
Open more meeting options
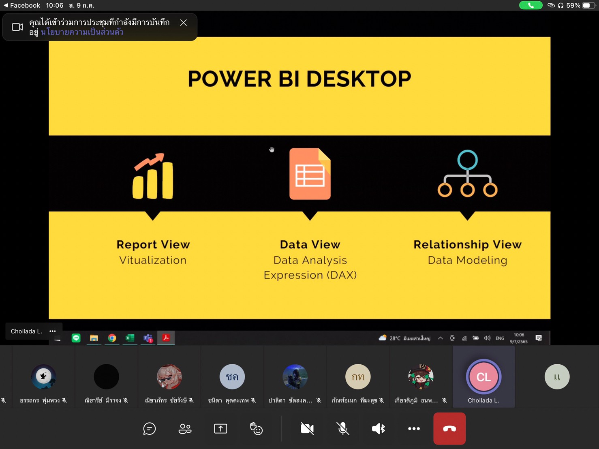point(414,428)
